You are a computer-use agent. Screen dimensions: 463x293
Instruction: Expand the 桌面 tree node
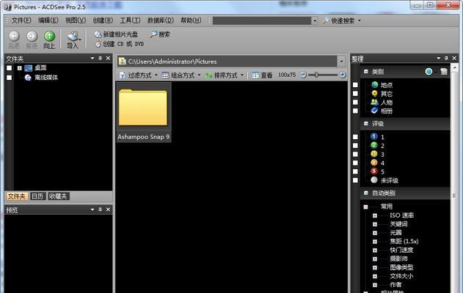(x=20, y=68)
